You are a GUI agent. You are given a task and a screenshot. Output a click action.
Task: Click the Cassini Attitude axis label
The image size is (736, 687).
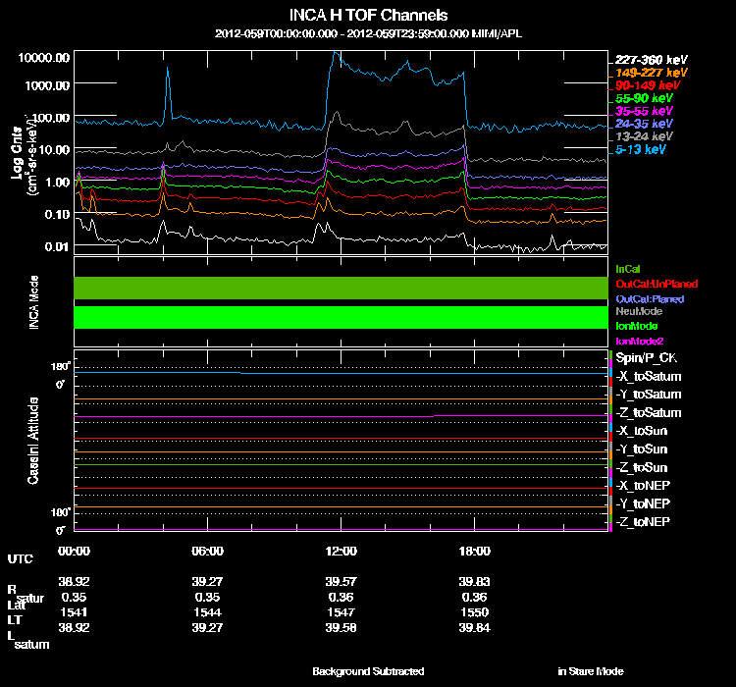pyautogui.click(x=32, y=440)
